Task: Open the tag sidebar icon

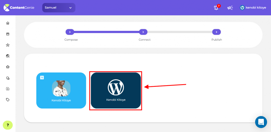Action: pyautogui.click(x=8, y=100)
